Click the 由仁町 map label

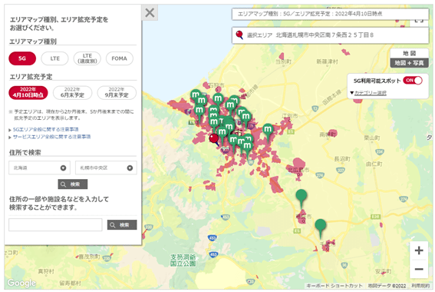[374, 164]
